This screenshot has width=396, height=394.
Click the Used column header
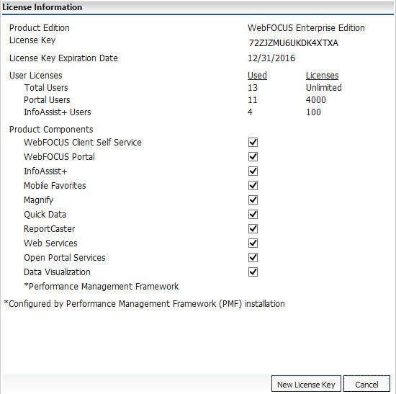pyautogui.click(x=257, y=76)
